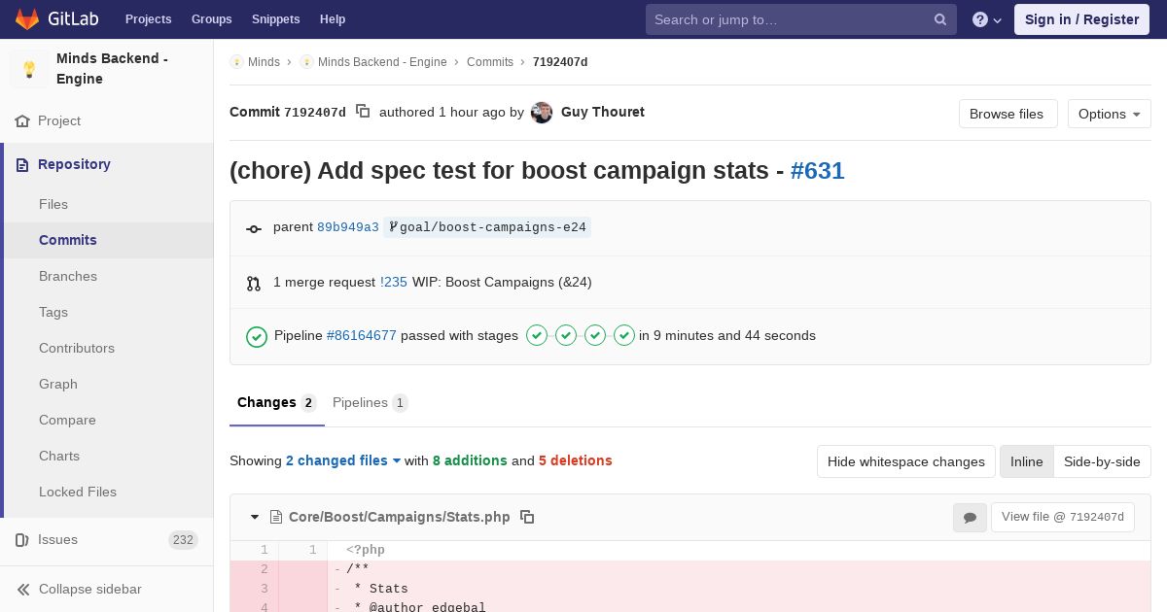Screen dimensions: 1167x612
Task: Click goal/boost-campaigns-e24 branch label
Action: tap(487, 227)
